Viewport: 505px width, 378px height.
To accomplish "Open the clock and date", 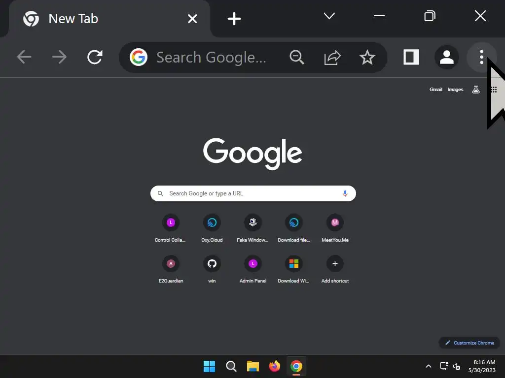I will tap(482, 366).
